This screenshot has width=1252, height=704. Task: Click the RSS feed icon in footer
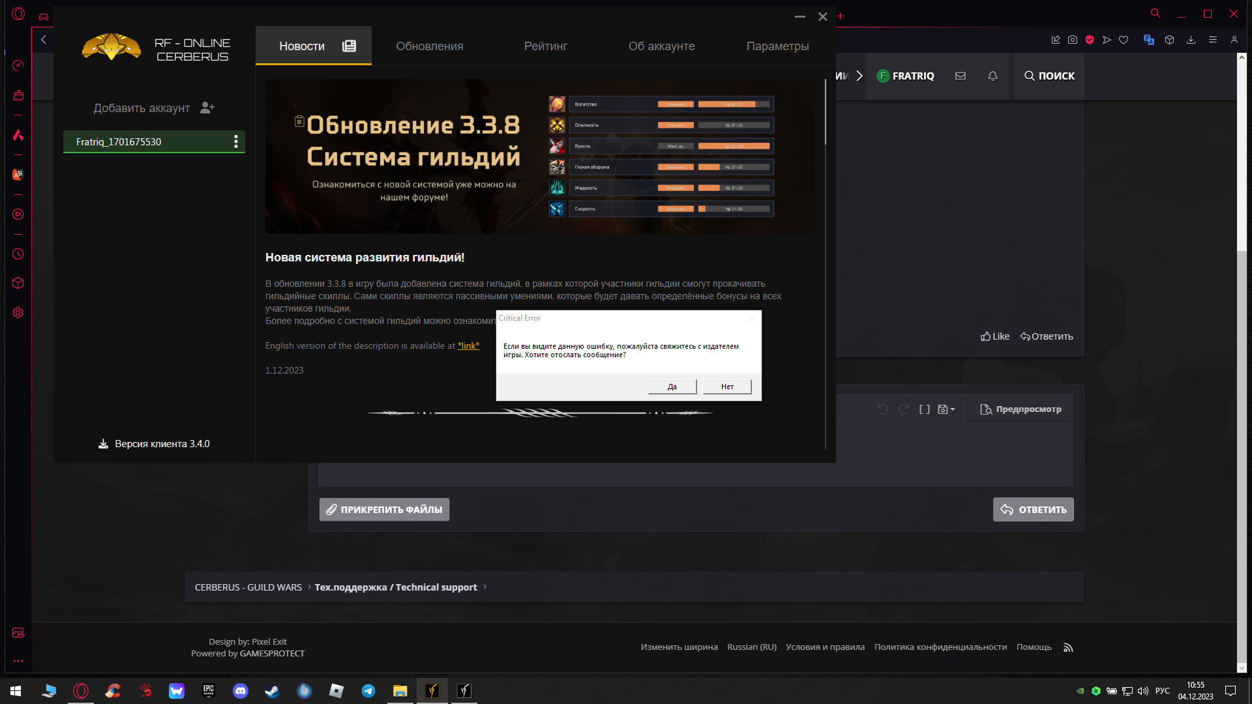click(x=1068, y=647)
